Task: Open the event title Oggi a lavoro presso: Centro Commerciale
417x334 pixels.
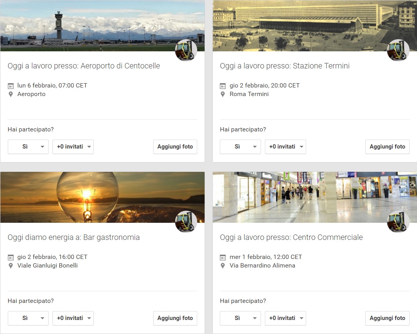Action: point(291,238)
